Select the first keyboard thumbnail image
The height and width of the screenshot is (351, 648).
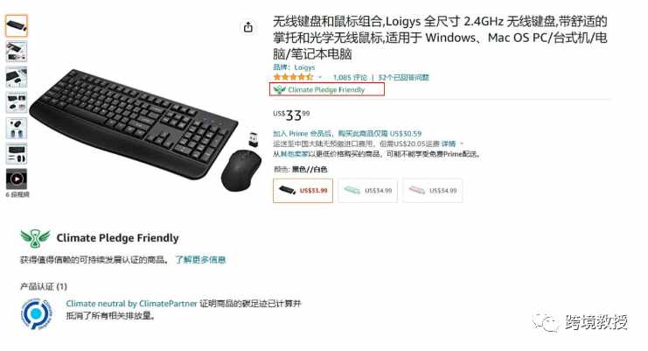coord(17,25)
